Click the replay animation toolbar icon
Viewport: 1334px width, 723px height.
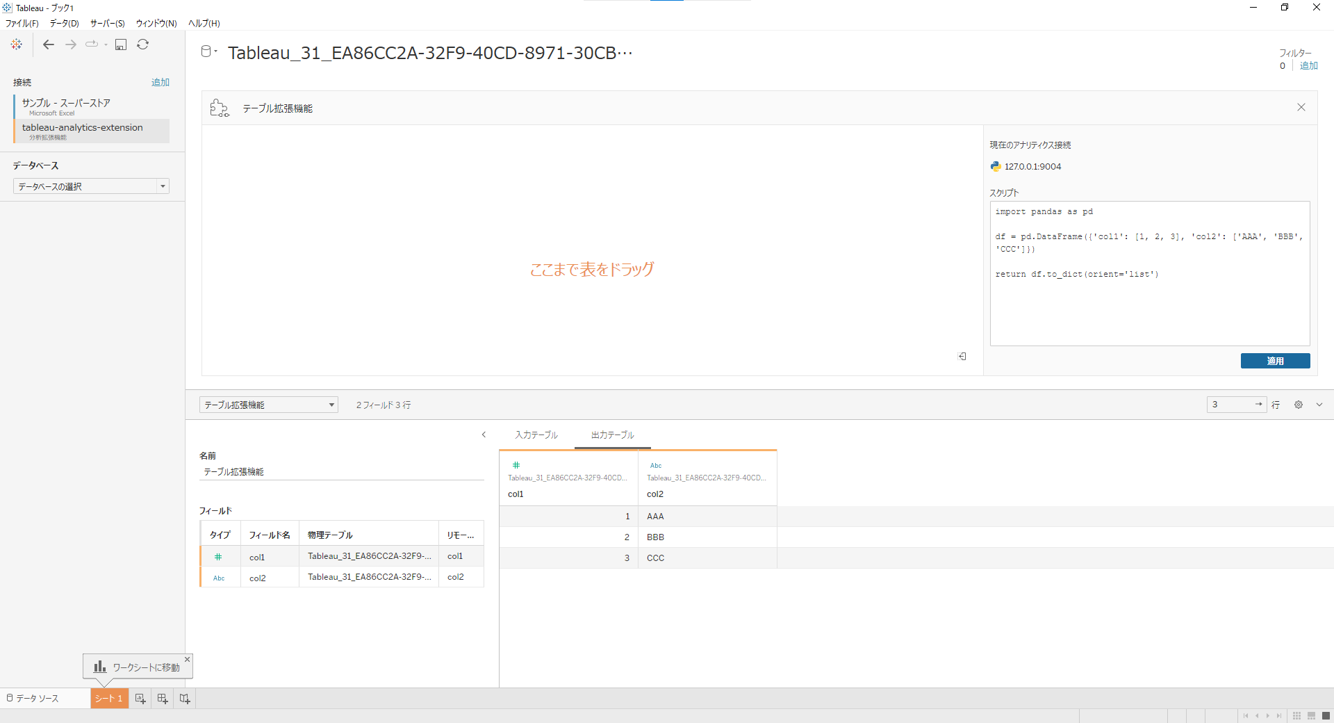[92, 44]
